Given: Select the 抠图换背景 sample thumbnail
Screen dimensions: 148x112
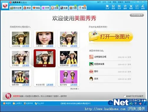Looking at the screenshot, I should 69,57.
